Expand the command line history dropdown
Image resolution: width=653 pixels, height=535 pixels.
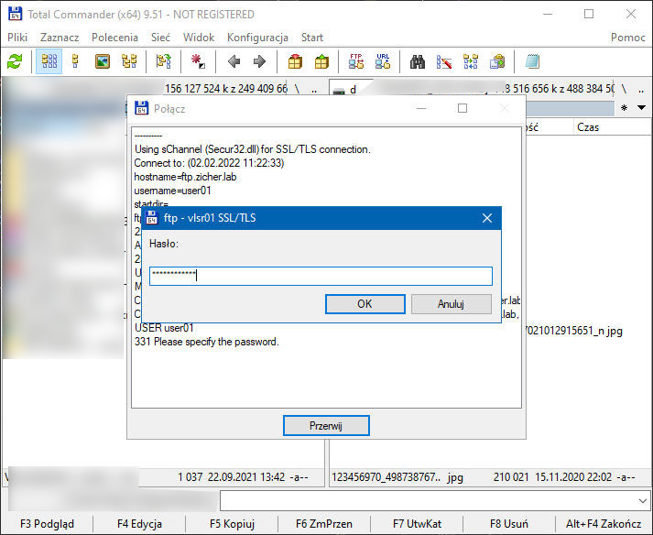point(642,500)
